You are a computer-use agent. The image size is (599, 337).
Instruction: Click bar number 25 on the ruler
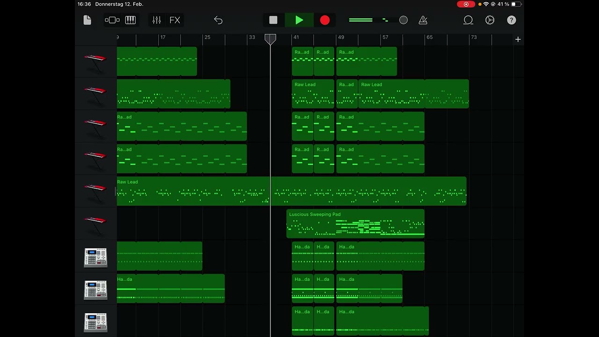pyautogui.click(x=207, y=37)
